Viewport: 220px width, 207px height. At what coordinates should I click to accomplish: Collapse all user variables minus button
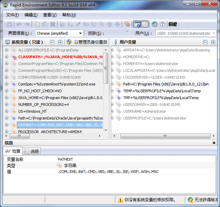205,42
